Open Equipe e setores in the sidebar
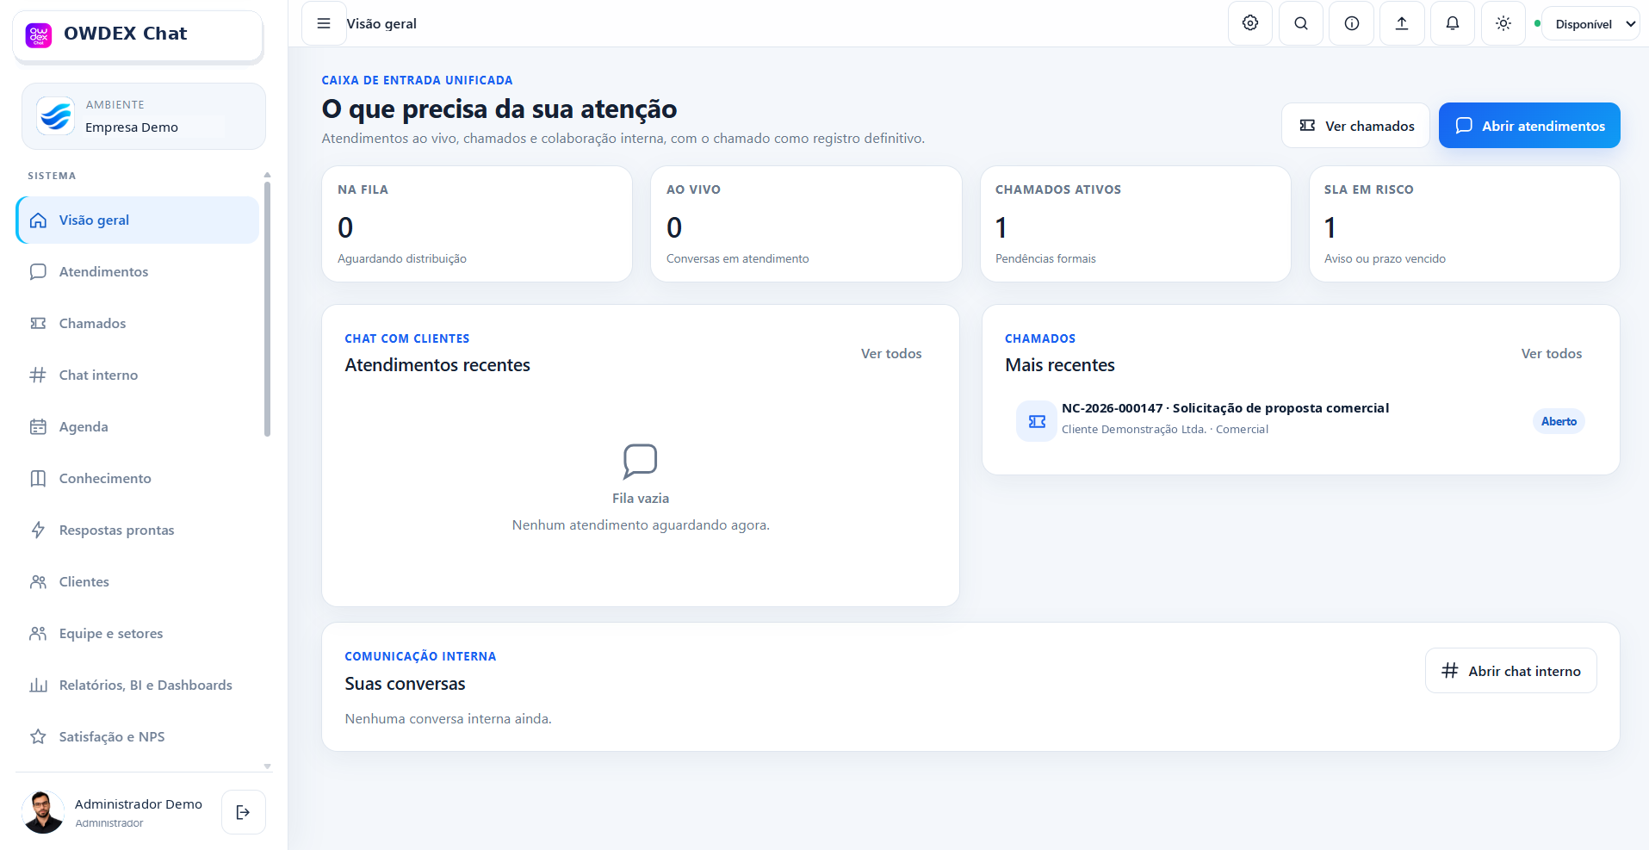The image size is (1649, 850). (138, 634)
